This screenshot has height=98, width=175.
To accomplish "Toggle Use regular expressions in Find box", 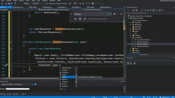I will tap(84, 19).
